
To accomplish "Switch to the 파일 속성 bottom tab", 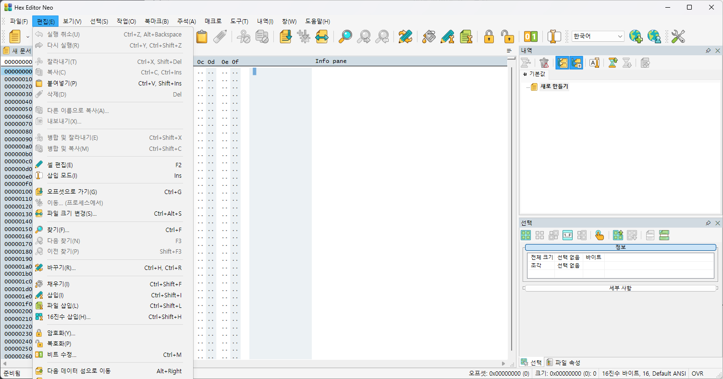I will pyautogui.click(x=563, y=363).
